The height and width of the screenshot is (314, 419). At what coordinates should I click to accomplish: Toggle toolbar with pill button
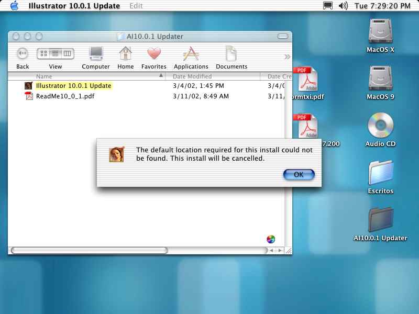pos(283,36)
